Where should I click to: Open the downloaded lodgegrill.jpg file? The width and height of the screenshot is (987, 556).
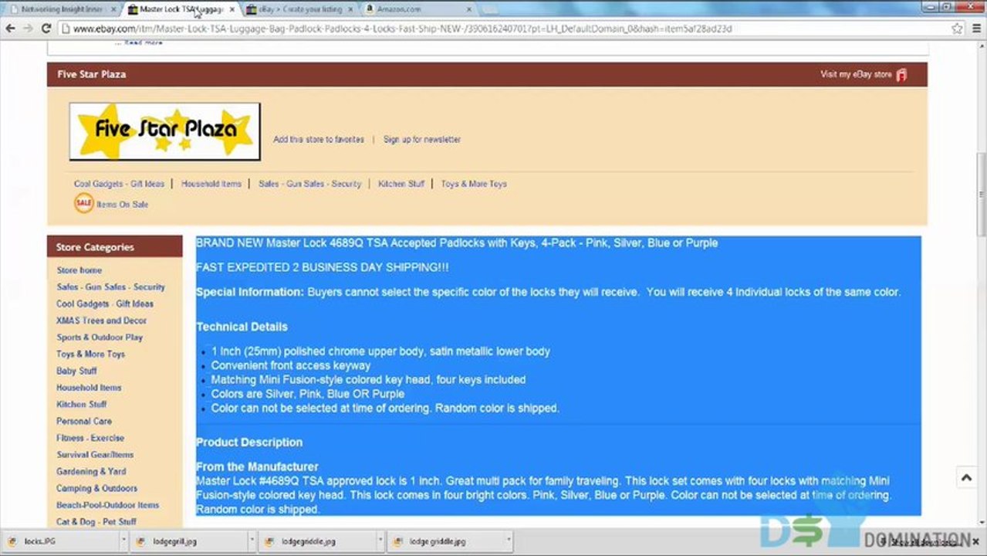point(189,541)
